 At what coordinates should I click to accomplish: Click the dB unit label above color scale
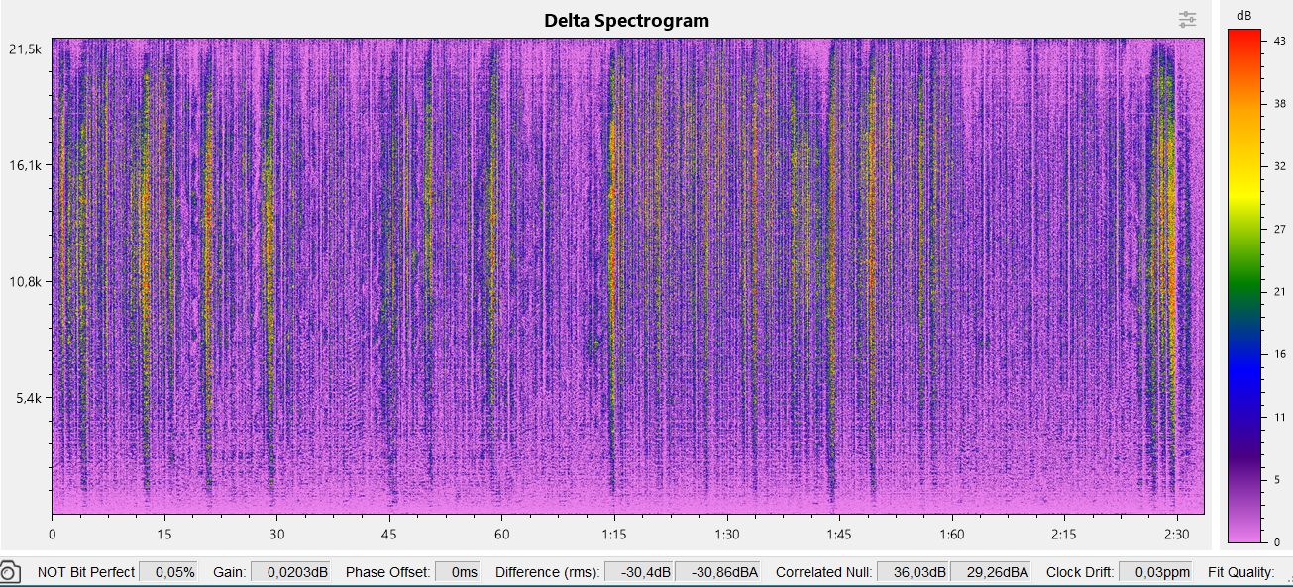(1244, 15)
